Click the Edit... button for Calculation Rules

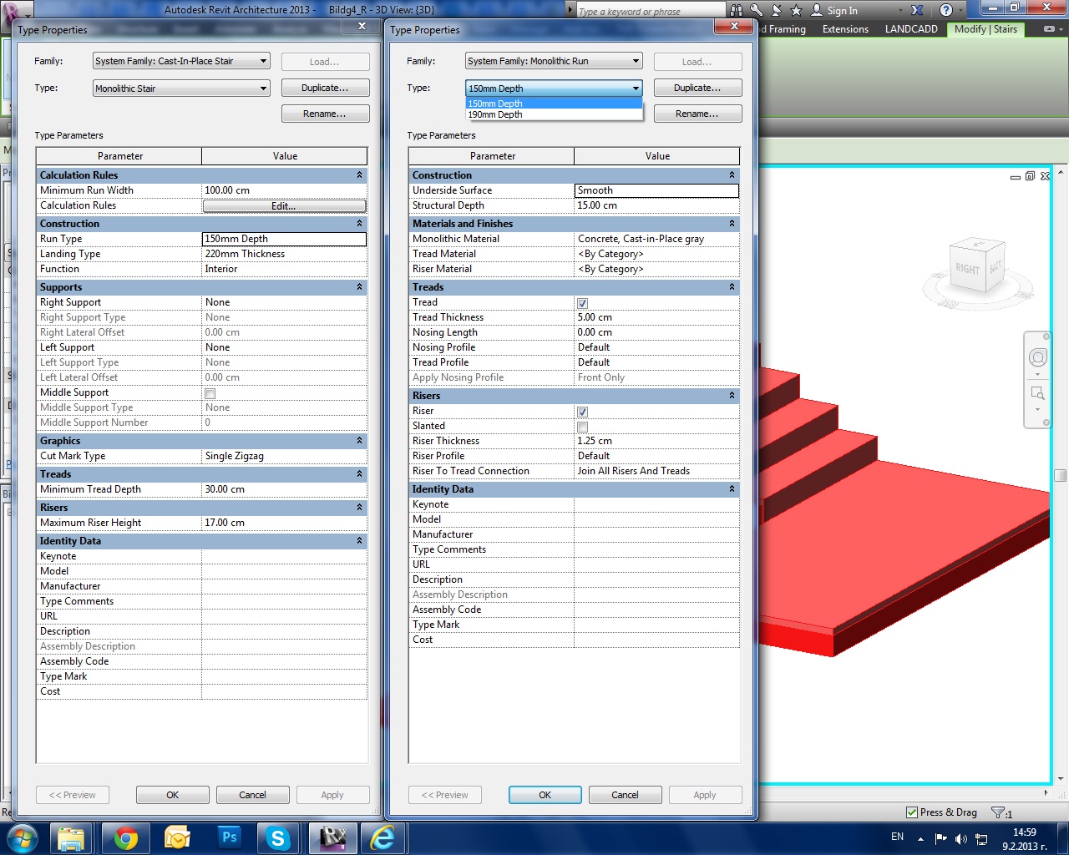pyautogui.click(x=284, y=206)
